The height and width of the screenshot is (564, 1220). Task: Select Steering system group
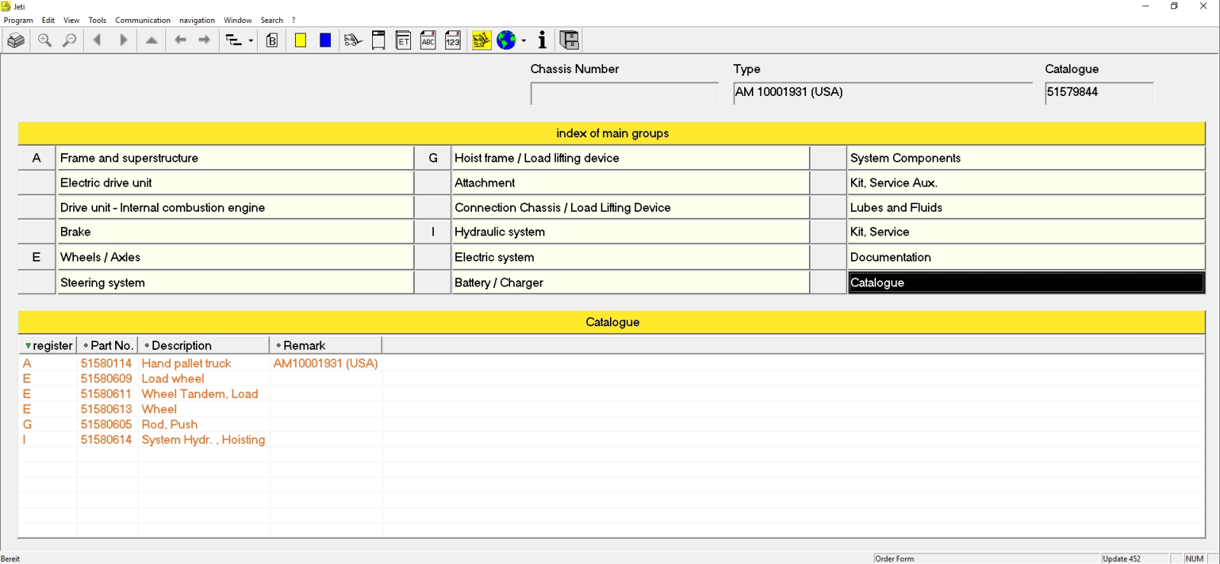click(235, 282)
